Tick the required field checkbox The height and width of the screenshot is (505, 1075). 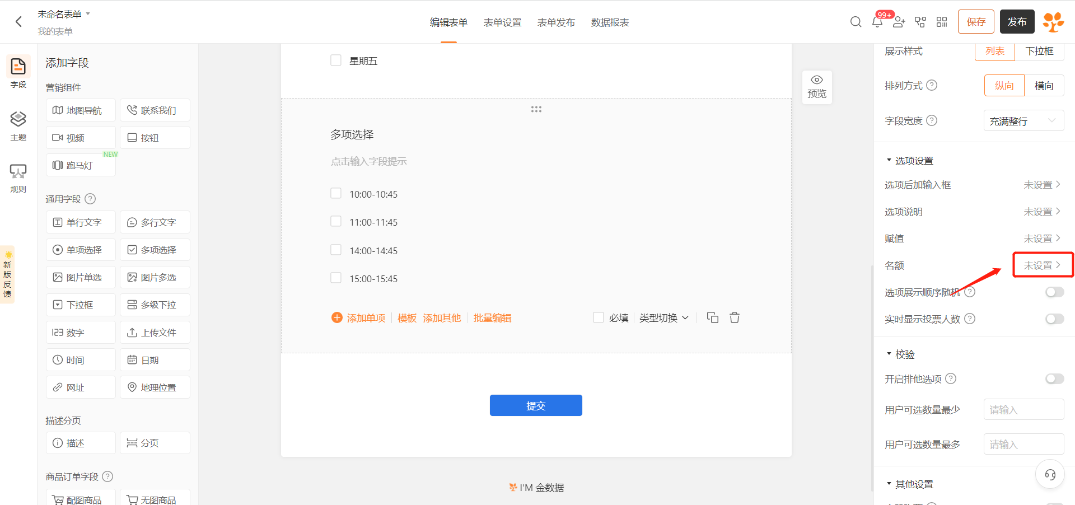click(x=599, y=317)
